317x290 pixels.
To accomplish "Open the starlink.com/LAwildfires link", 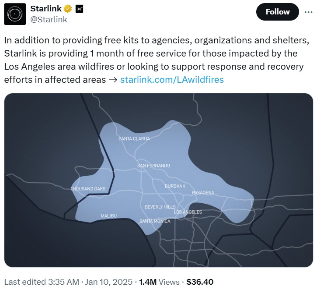I will pos(172,79).
